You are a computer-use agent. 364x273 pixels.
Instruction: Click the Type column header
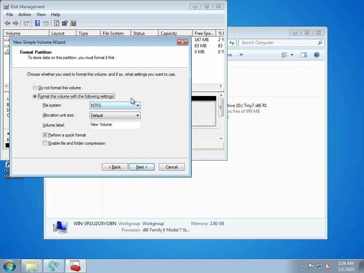89,33
